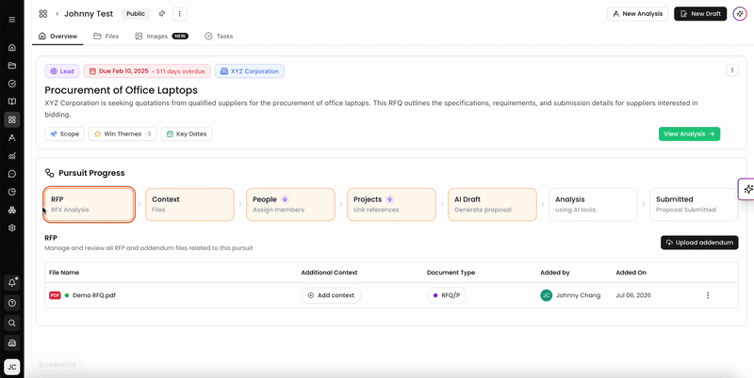Image resolution: width=754 pixels, height=378 pixels.
Task: Click the pin icon beside Public
Action: (x=162, y=14)
